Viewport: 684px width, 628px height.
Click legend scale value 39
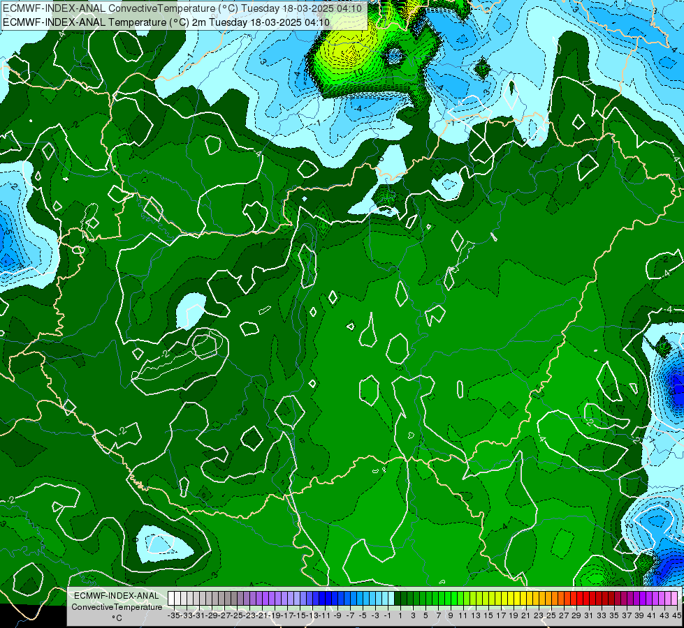(639, 615)
